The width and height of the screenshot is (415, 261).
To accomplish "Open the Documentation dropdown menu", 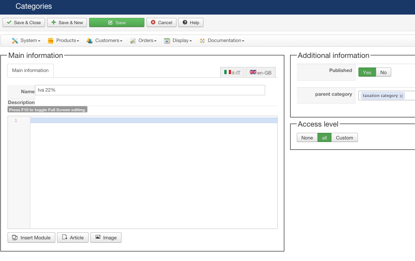I will pyautogui.click(x=222, y=40).
